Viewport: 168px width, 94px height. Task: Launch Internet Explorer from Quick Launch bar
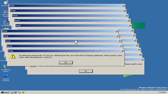(x=16, y=92)
